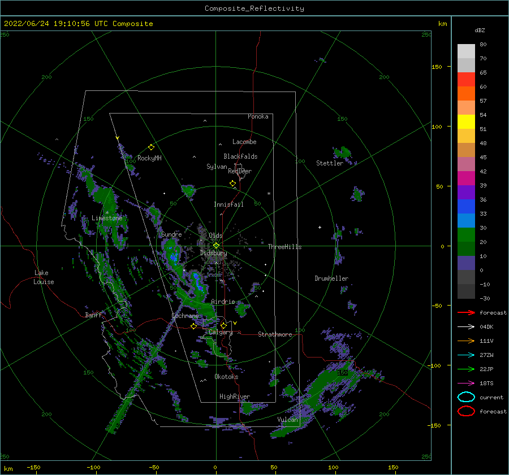Click the yellow diamond marker below Cochrane

click(x=193, y=326)
